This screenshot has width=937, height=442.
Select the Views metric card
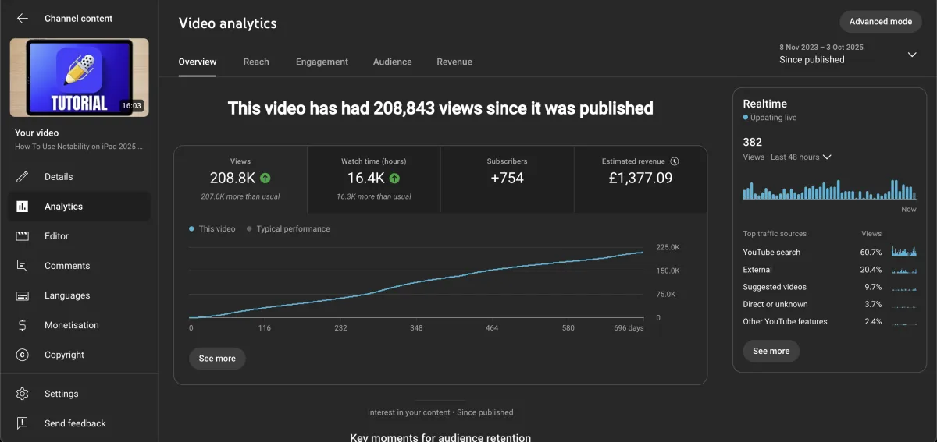(x=240, y=179)
